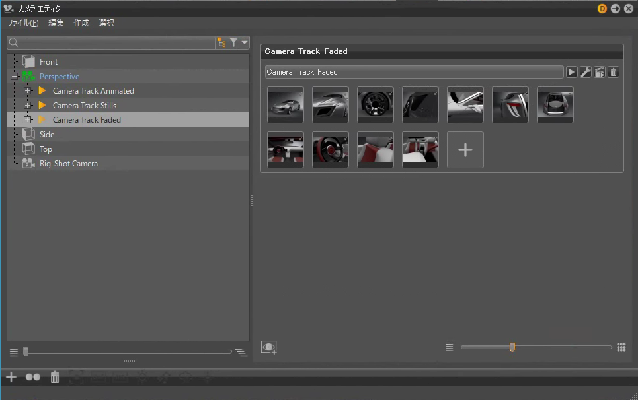Switch the thumbnails to list view
638x400 pixels.
(449, 348)
